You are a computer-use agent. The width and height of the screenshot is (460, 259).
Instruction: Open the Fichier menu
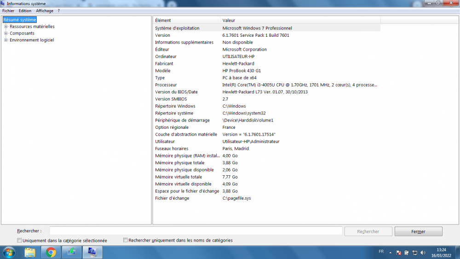pos(8,11)
